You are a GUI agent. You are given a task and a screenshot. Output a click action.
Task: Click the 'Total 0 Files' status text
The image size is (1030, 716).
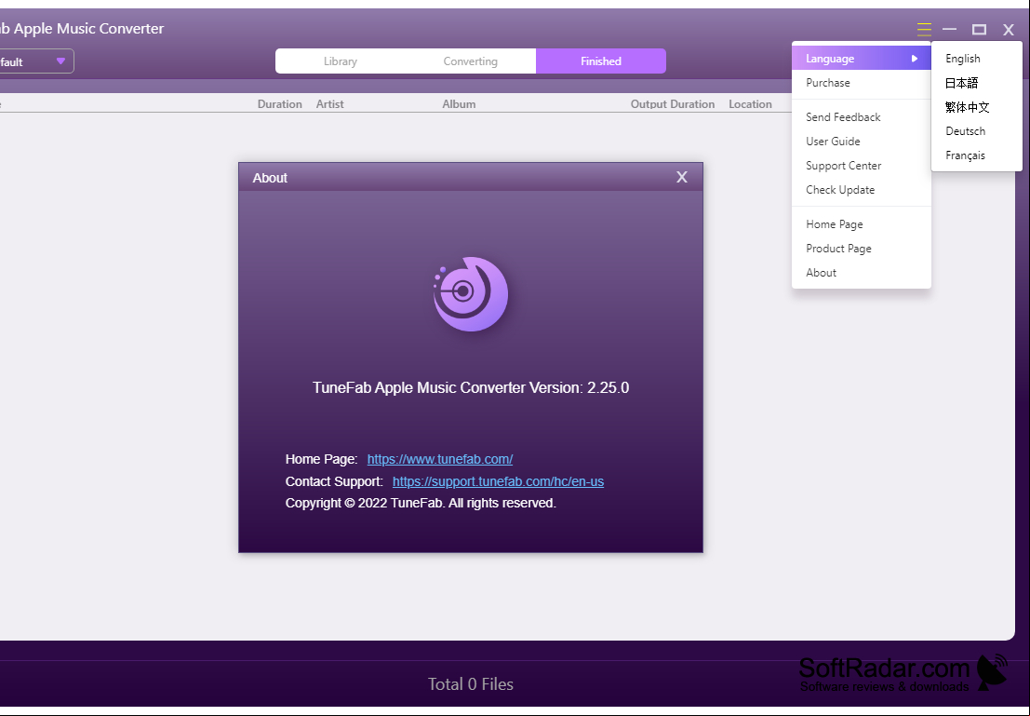470,683
